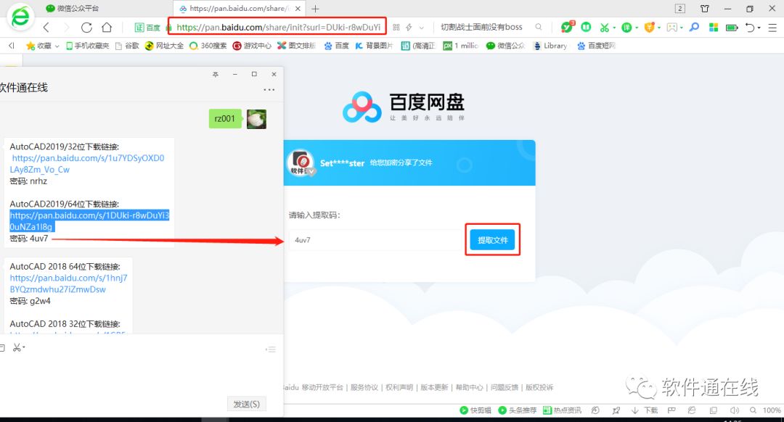The width and height of the screenshot is (784, 422).
Task: Open the 背景图片 bookmark
Action: pyautogui.click(x=374, y=46)
